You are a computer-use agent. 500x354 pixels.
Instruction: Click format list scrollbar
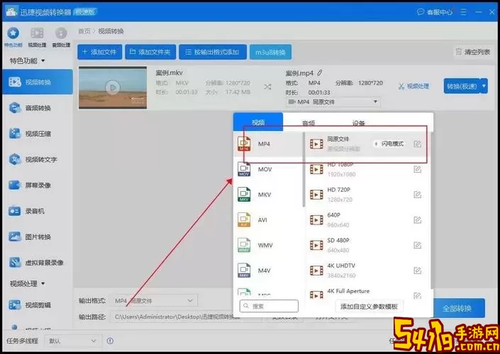coord(304,169)
